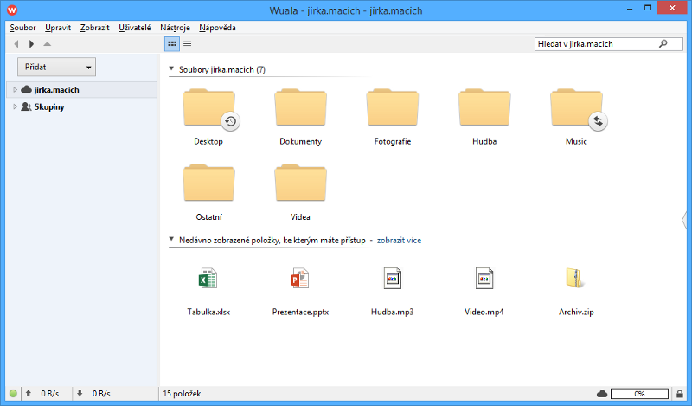Open the Přidat dropdown
The image size is (692, 406).
pyautogui.click(x=56, y=67)
